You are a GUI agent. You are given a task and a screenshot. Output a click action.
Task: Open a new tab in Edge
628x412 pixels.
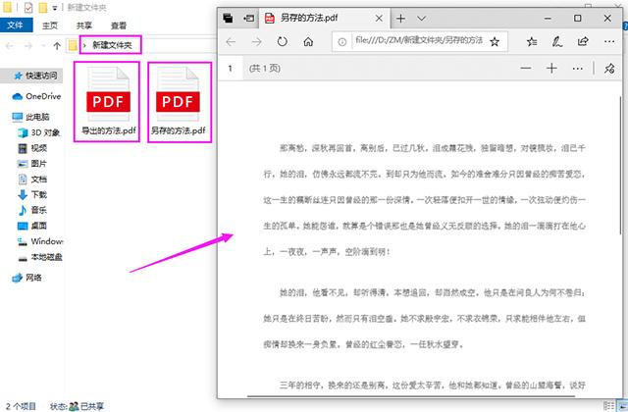coord(400,18)
